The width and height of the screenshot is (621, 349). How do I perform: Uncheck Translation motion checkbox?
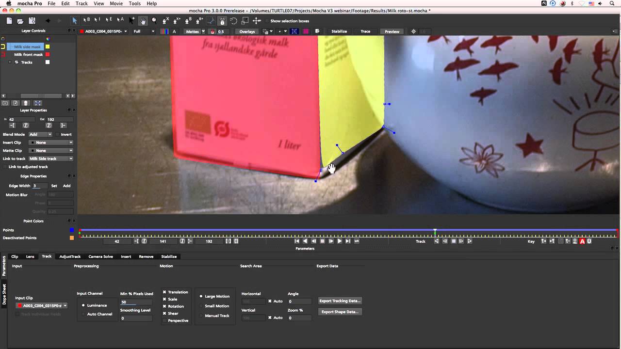pos(164,292)
